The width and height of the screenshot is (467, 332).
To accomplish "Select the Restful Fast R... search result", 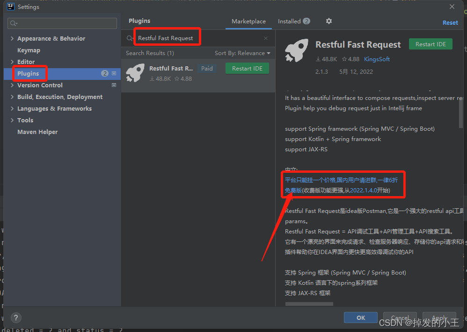I will [x=198, y=76].
